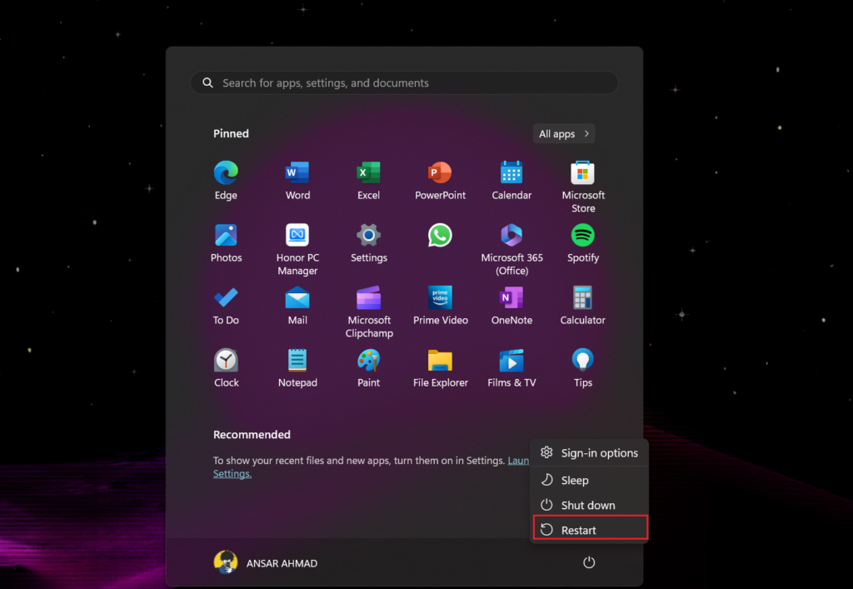Open the Edge browser icon
This screenshot has width=853, height=589.
click(226, 173)
